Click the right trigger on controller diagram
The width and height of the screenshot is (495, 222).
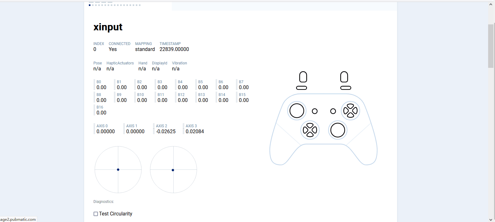344,77
